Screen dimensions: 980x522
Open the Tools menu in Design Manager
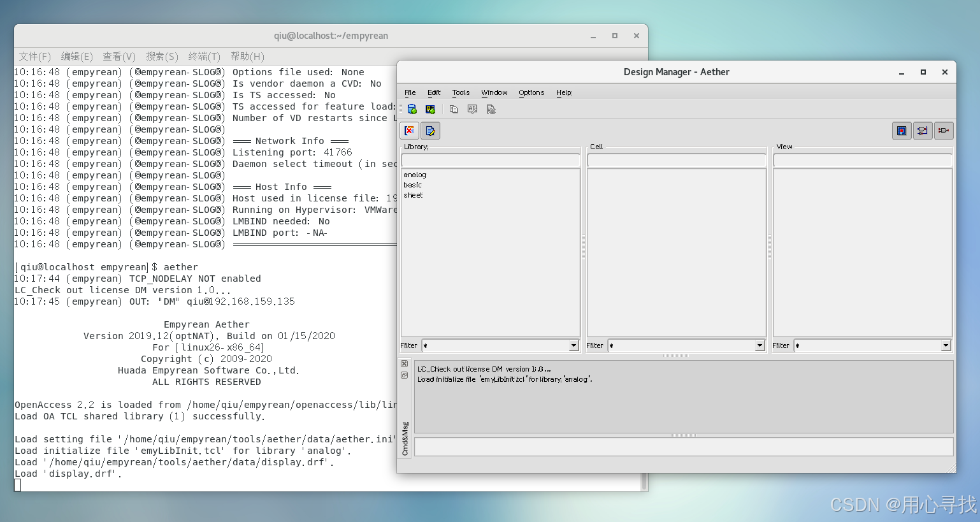point(461,92)
